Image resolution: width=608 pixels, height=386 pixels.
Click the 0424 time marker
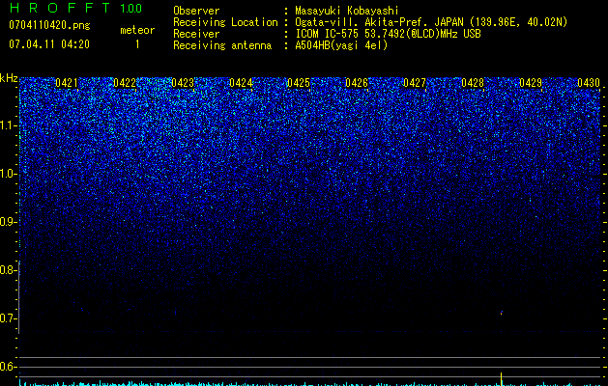[x=241, y=83]
